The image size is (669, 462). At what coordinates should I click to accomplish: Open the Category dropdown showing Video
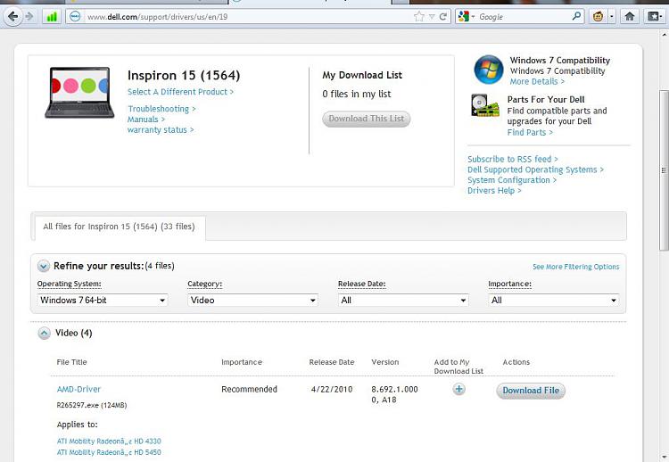[x=253, y=300]
